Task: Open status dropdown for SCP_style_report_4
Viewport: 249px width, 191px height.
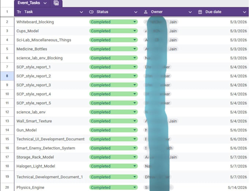Action: 135,94
